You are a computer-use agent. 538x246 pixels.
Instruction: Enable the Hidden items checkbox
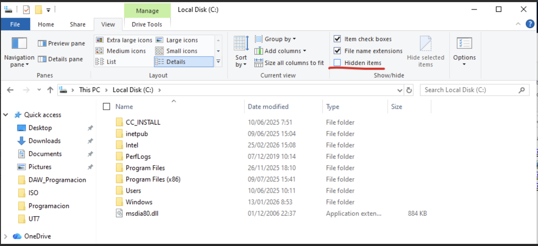[337, 63]
